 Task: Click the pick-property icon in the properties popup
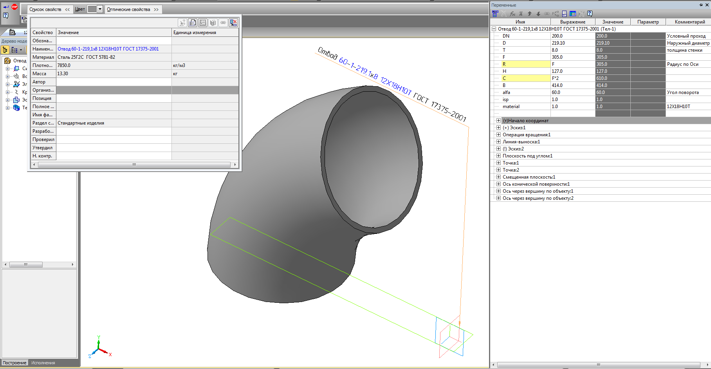pos(182,23)
